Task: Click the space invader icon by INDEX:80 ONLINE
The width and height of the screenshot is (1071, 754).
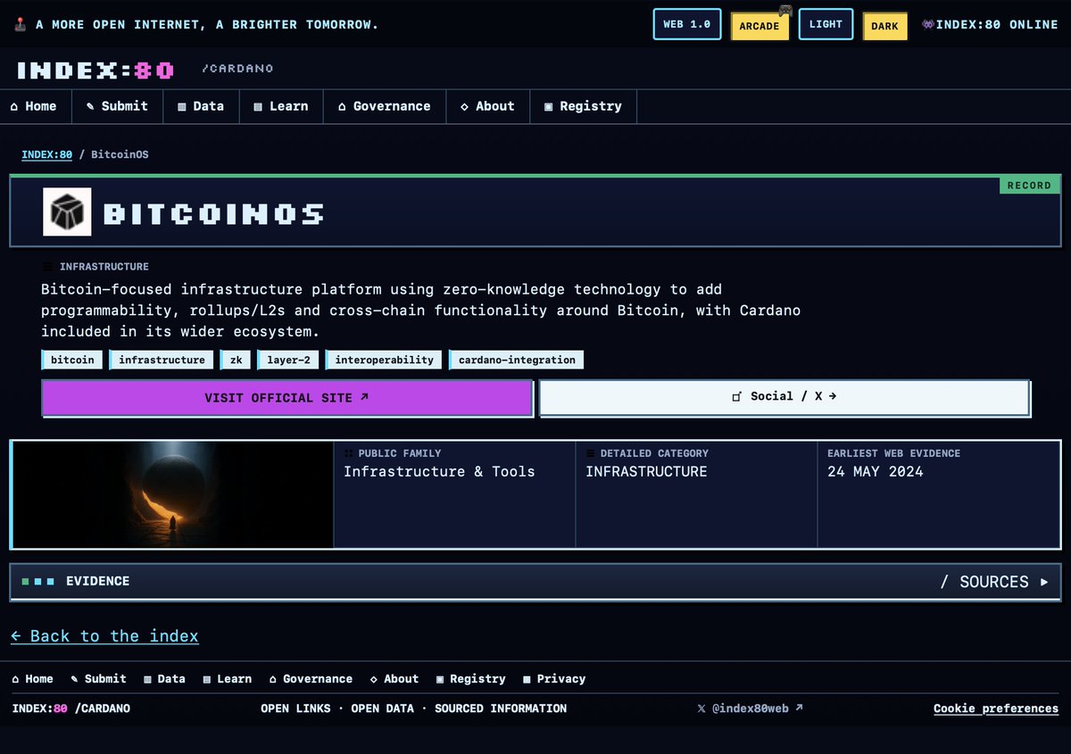Action: pos(928,25)
